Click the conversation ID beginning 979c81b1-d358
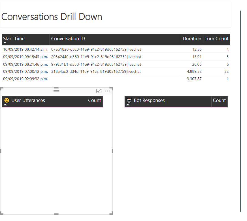The height and width of the screenshot is (221, 247). pos(96,64)
